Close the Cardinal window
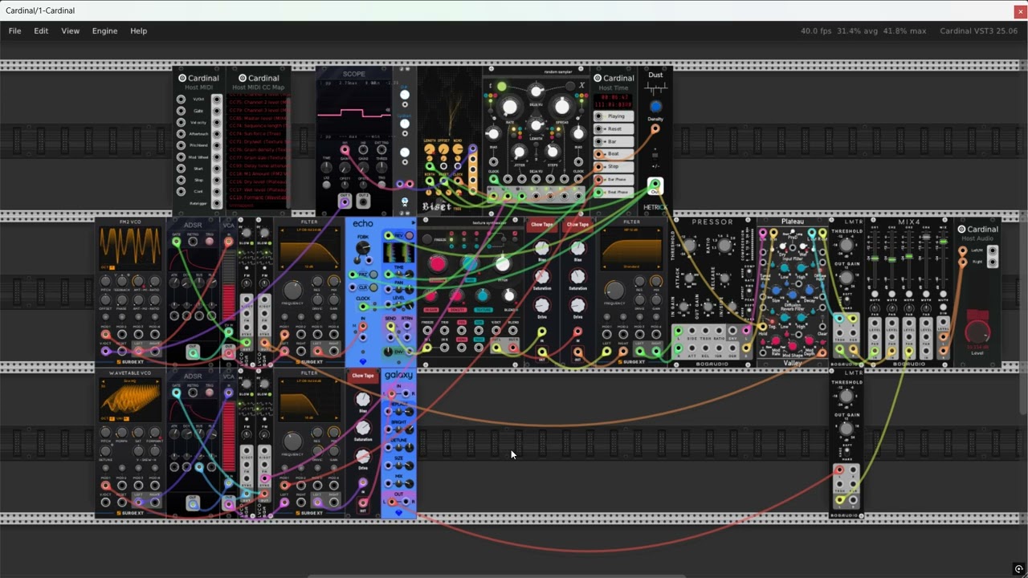Image resolution: width=1028 pixels, height=578 pixels. 1019,10
